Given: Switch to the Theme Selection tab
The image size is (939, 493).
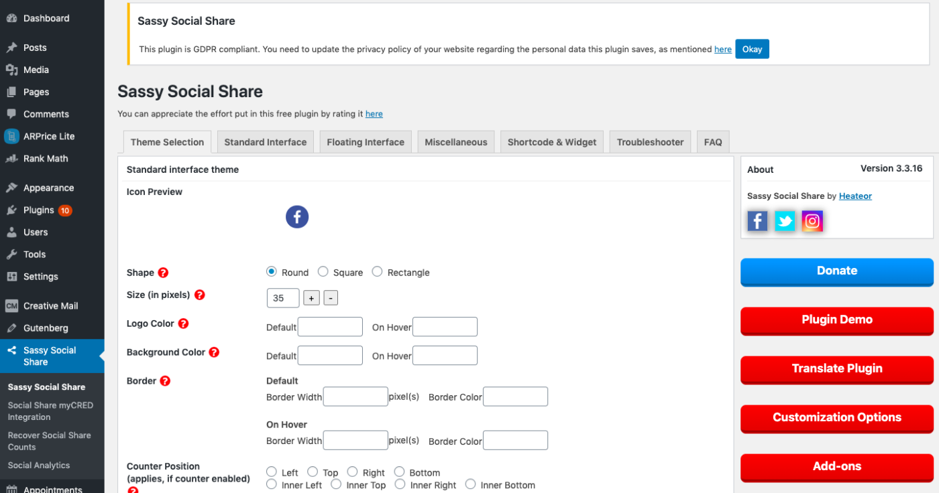Looking at the screenshot, I should [167, 142].
